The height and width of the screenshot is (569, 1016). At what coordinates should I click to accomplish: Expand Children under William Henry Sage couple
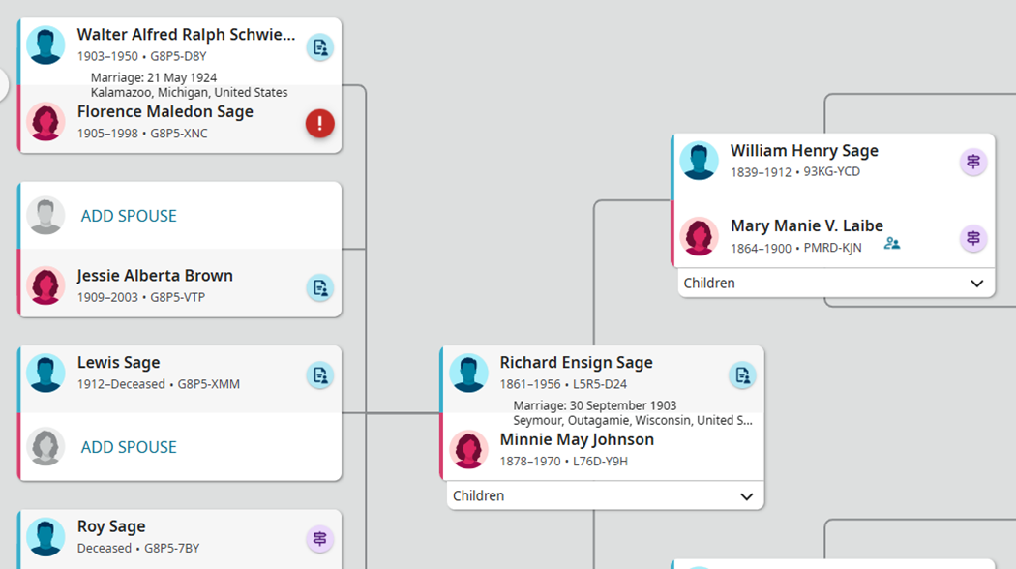pos(976,284)
